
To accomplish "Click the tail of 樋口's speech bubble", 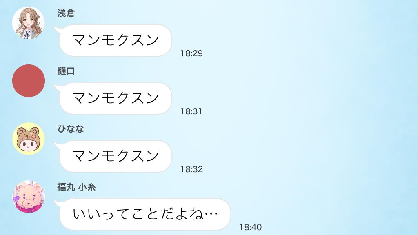I will (57, 87).
